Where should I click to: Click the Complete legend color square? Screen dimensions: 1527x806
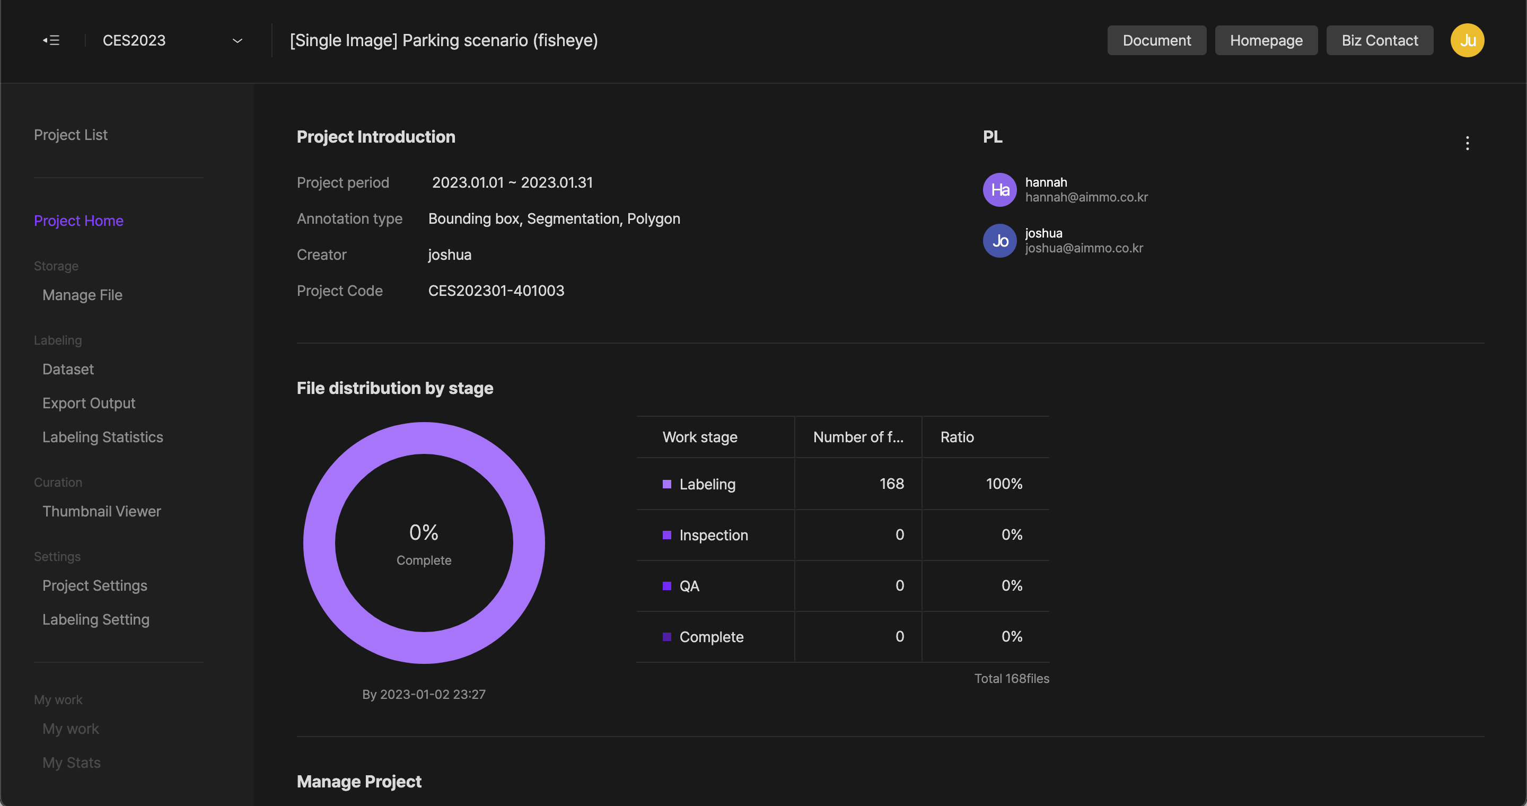(667, 637)
